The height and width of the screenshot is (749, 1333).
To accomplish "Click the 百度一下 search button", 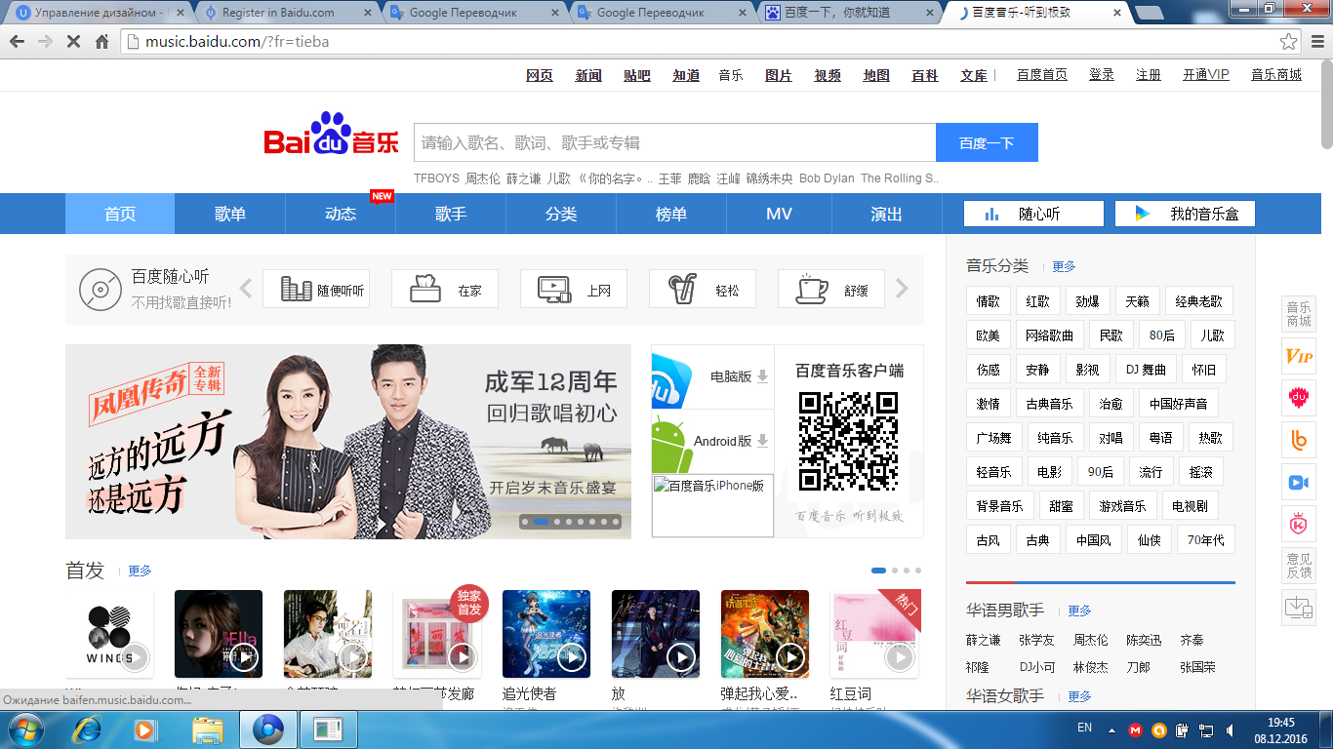I will coord(987,142).
